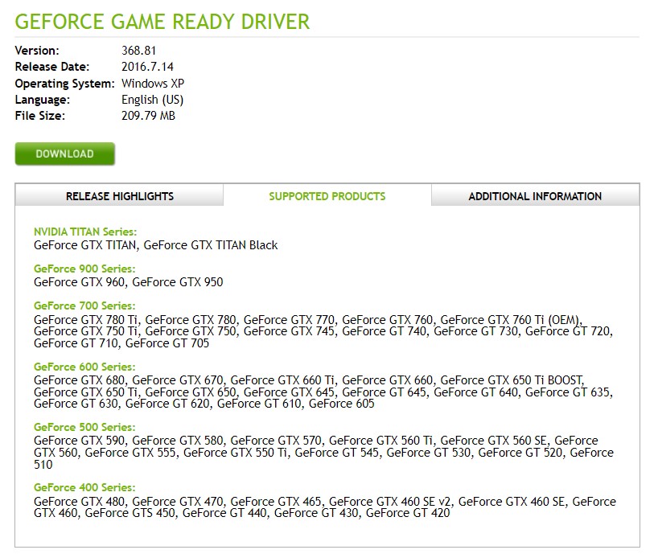
Task: Click the GeForce 500 Series heading
Action: [x=84, y=427]
